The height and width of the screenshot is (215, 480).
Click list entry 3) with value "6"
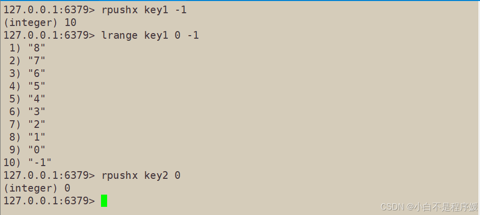pos(27,73)
